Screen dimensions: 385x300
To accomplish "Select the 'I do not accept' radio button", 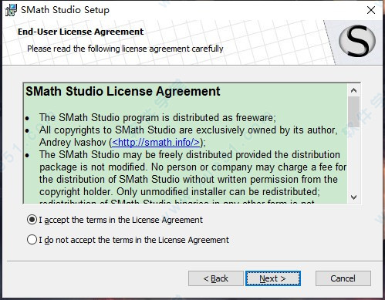I will pyautogui.click(x=32, y=240).
